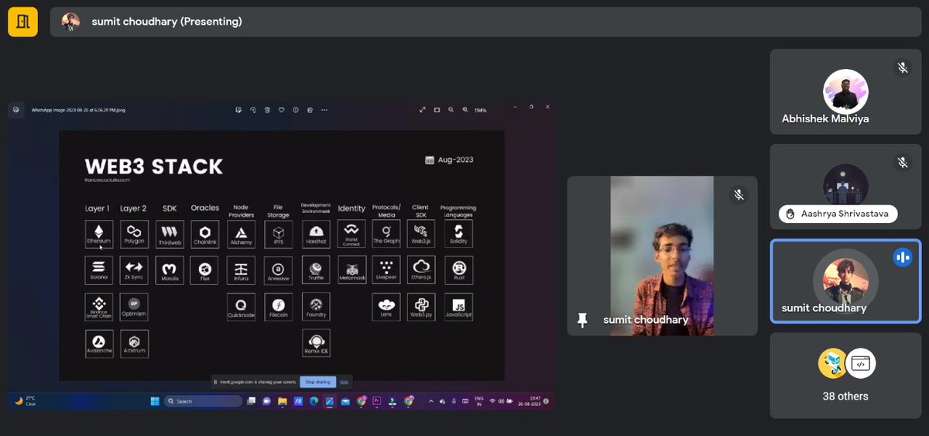
Task: Click the Aug-2023 calendar label on the slide
Action: click(x=449, y=160)
